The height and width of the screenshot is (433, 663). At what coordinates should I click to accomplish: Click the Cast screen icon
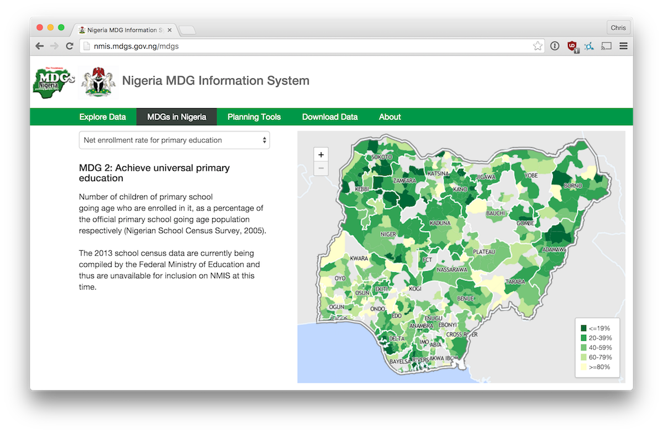606,46
